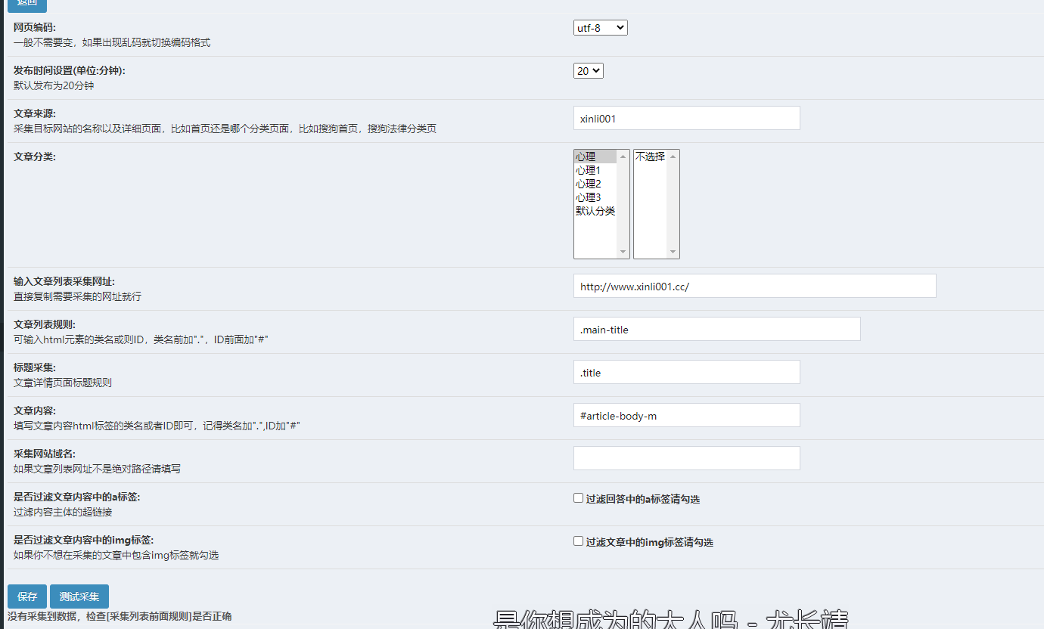Click the 保存 button
This screenshot has height=629, width=1044.
pyautogui.click(x=27, y=596)
